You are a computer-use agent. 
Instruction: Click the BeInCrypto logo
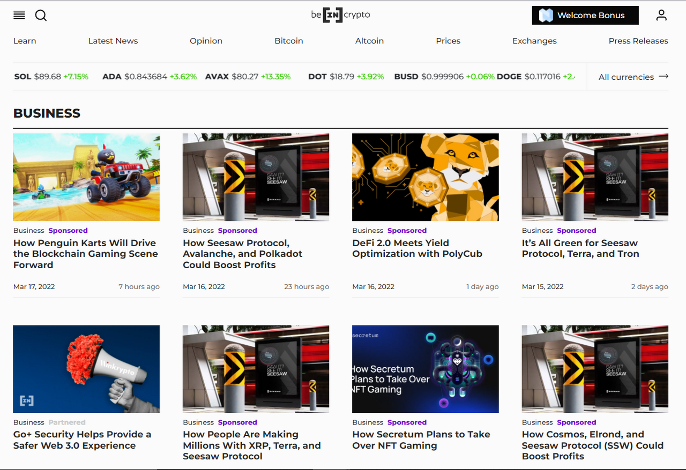point(340,15)
